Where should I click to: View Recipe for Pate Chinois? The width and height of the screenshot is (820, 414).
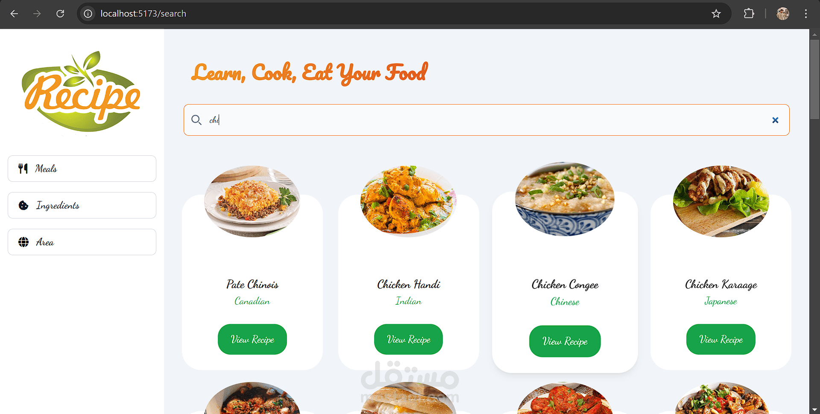click(x=252, y=339)
